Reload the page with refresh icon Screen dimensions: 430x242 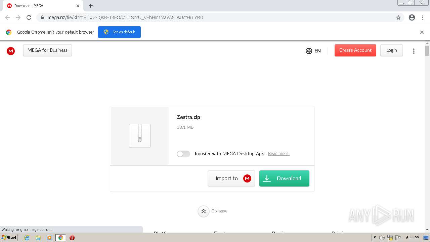pyautogui.click(x=29, y=17)
